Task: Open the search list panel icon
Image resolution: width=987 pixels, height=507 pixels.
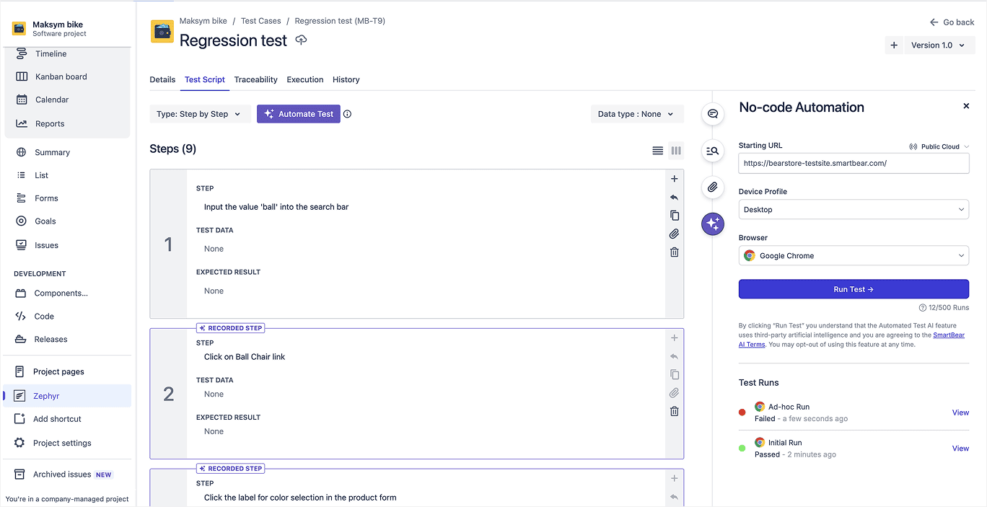Action: (713, 151)
